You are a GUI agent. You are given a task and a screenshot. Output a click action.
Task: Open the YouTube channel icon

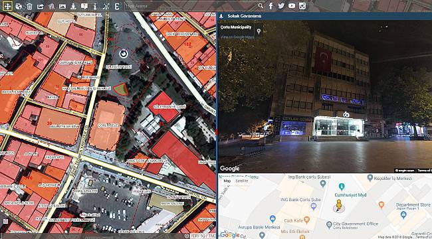coord(292,6)
